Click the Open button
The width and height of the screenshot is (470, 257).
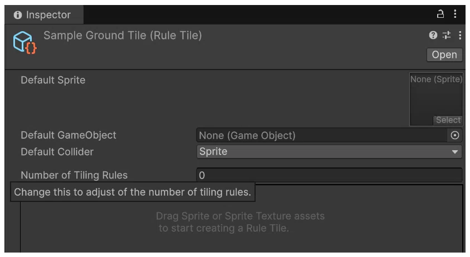(x=444, y=55)
